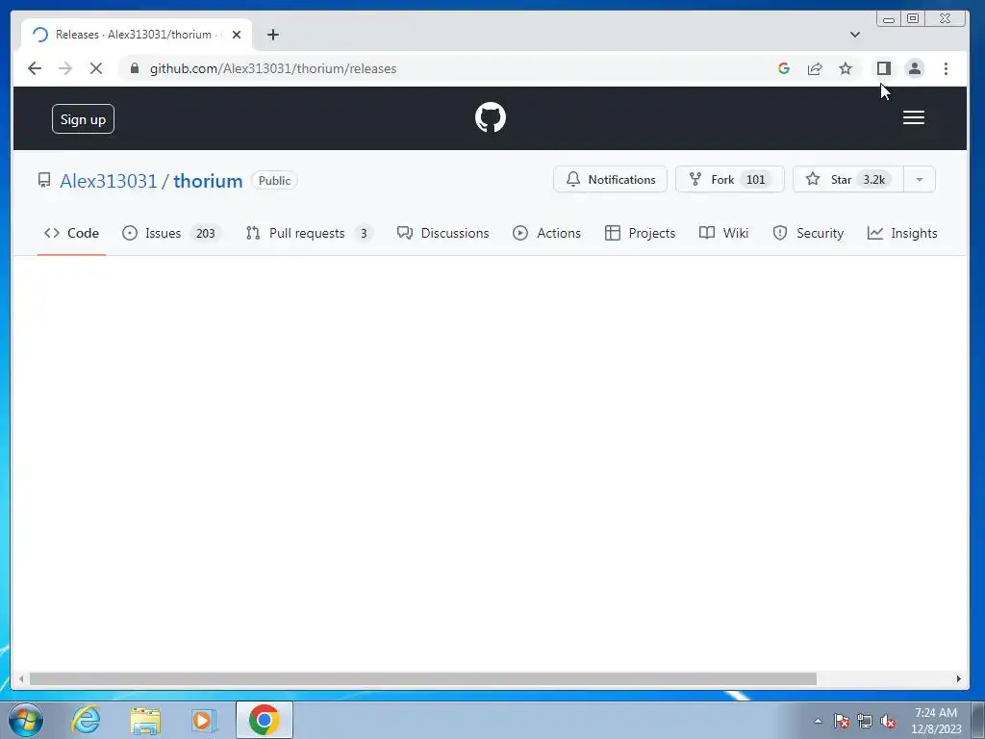Open Windows Media Player from the taskbar
The image size is (985, 739).
pos(204,720)
